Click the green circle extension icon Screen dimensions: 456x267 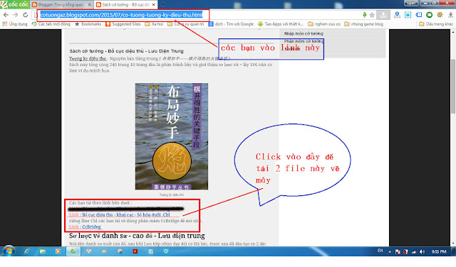pos(429,15)
